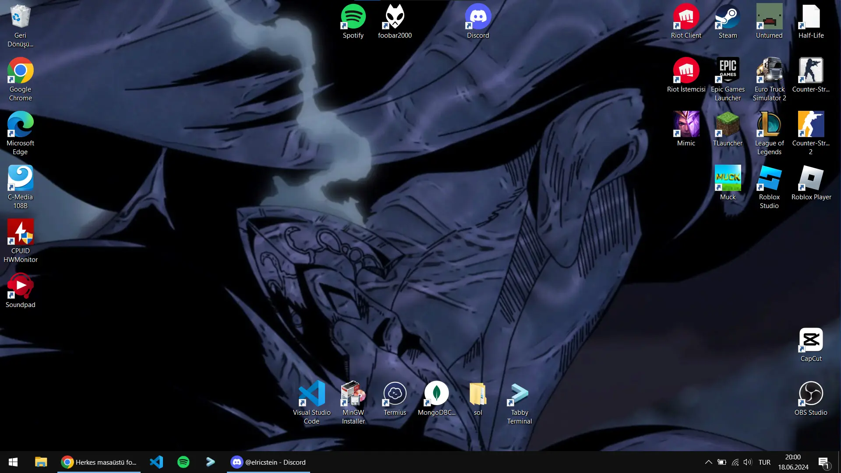Open the Wi-Fi network tray icon
Viewport: 841px width, 473px height.
point(735,462)
